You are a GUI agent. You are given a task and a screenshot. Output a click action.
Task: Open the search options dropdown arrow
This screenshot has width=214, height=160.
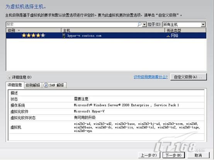144,25
